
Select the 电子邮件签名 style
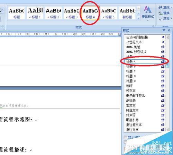pyautogui.click(x=145, y=95)
